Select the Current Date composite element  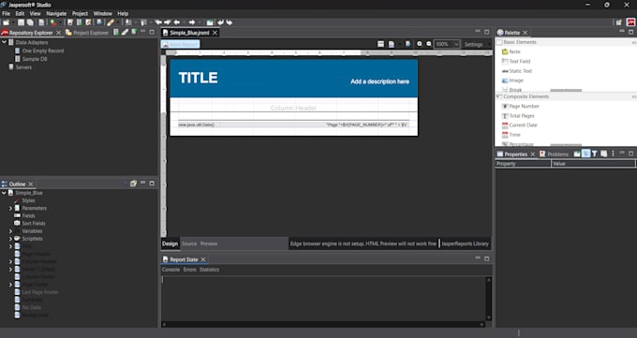[520, 125]
